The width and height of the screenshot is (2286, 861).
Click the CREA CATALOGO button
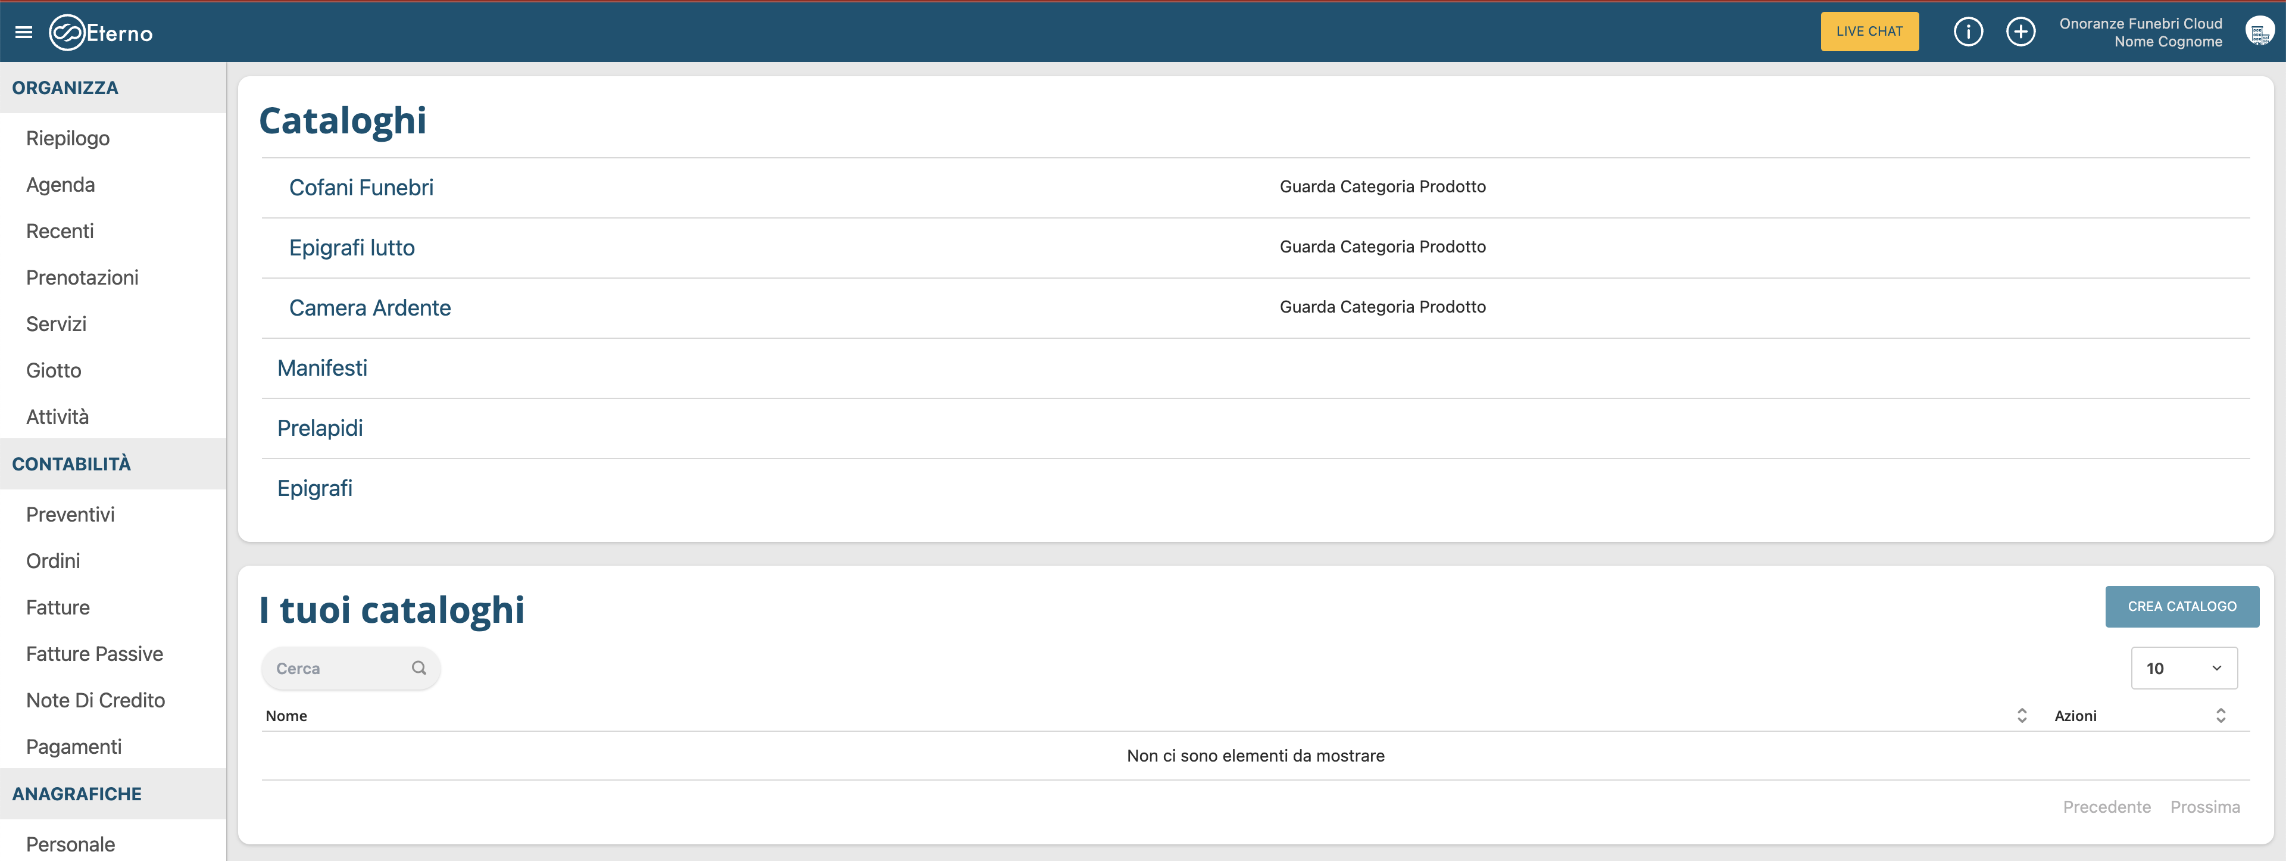click(x=2181, y=606)
